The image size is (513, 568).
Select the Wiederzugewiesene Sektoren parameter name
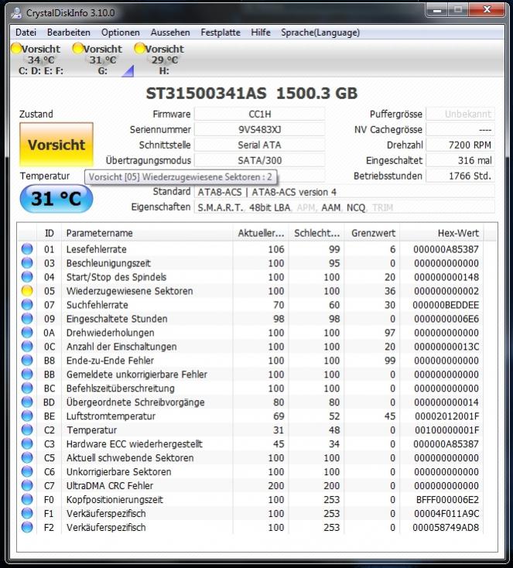pos(129,291)
